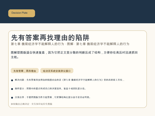This screenshot has height=116, width=155.
Task: Click the heading 先有答案再找理由的陷阱
Action: coord(50,38)
